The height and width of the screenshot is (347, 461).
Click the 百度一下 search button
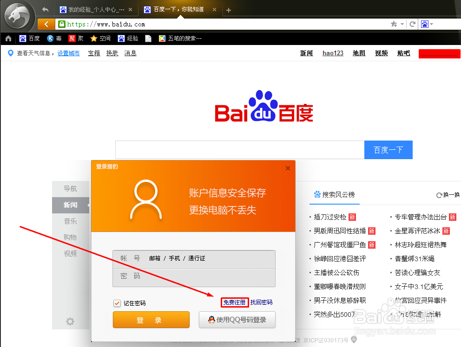tap(389, 150)
